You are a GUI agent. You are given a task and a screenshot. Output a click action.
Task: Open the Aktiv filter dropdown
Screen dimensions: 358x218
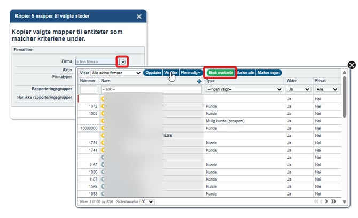[299, 90]
